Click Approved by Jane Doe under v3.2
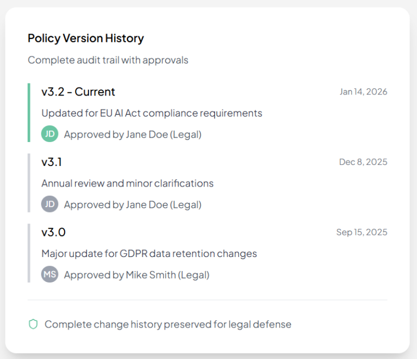This screenshot has width=417, height=359. [132, 134]
